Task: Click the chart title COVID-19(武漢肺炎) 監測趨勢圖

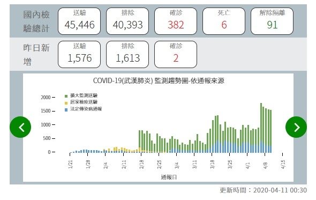Action: pos(159,81)
